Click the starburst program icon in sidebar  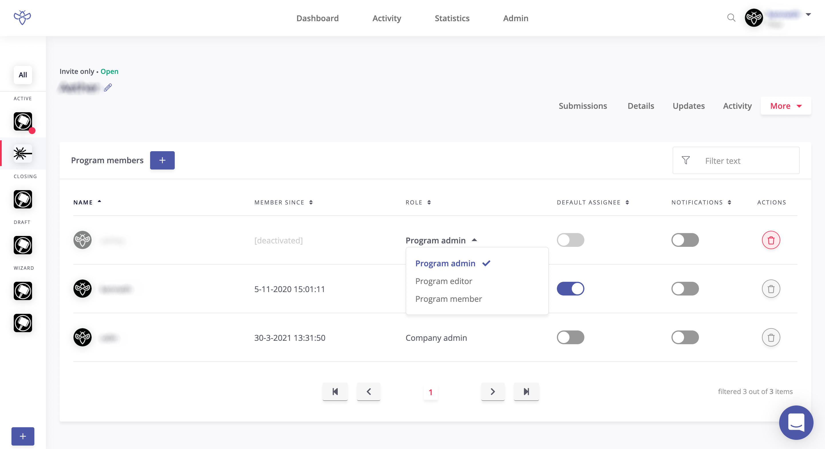click(x=23, y=153)
